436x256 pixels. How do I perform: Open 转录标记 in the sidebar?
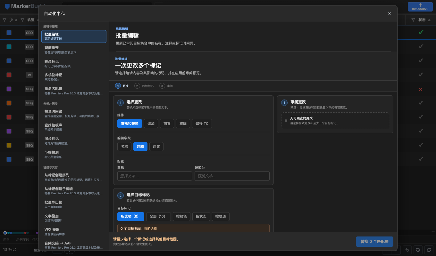tap(74, 63)
